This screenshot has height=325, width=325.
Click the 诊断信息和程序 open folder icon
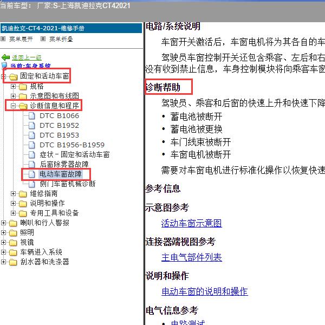click(23, 106)
